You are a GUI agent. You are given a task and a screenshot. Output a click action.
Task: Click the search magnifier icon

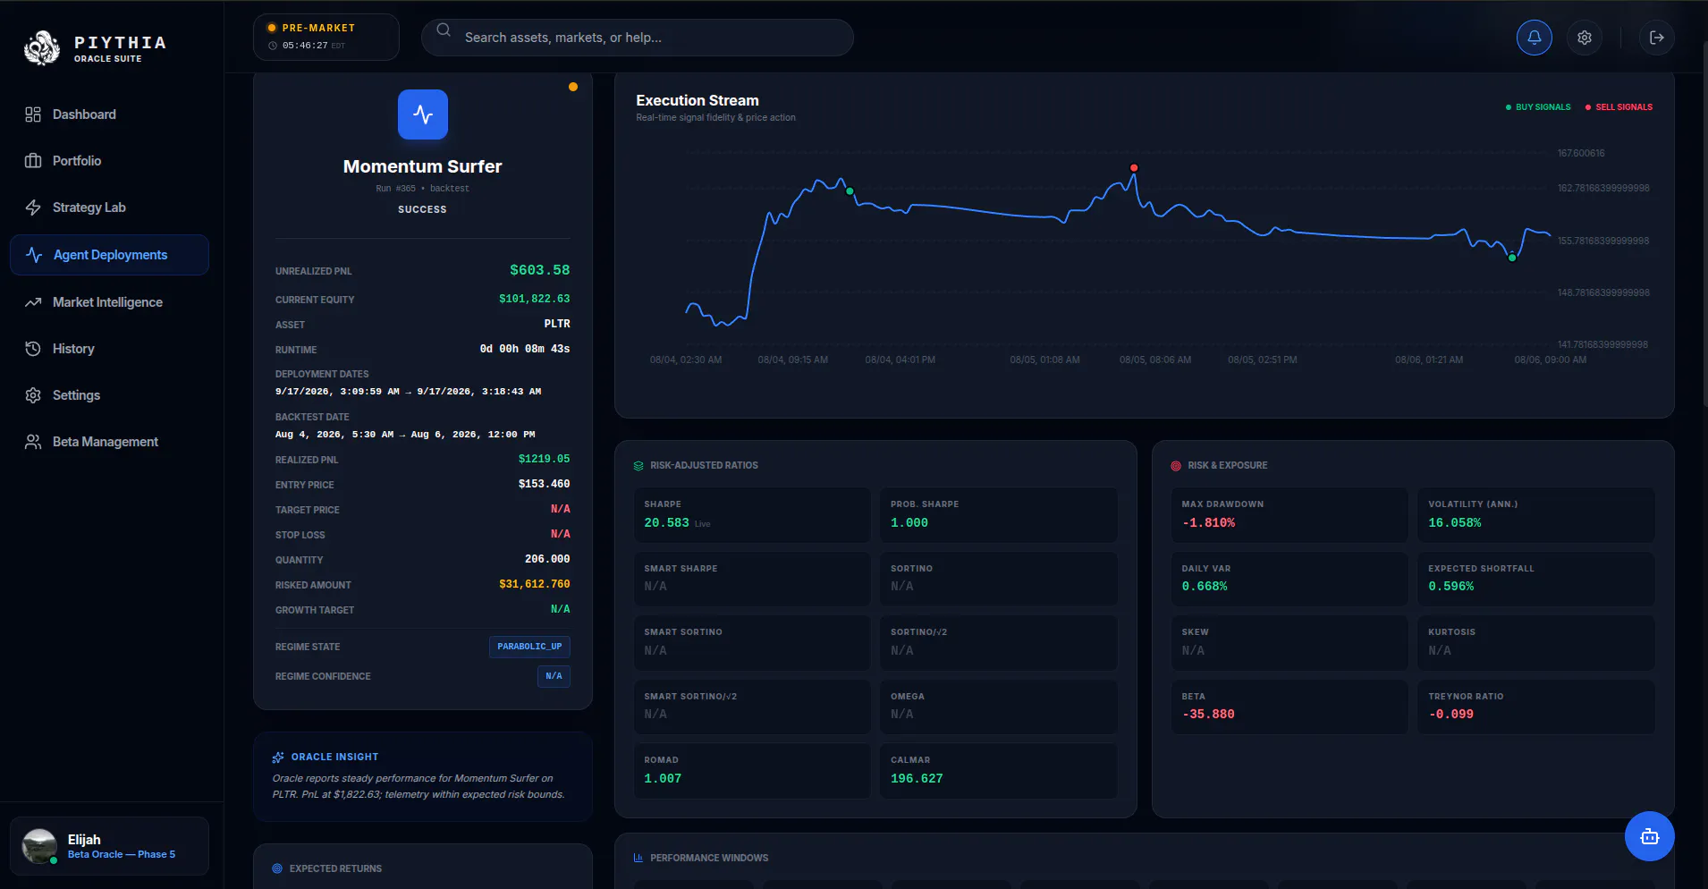(444, 30)
